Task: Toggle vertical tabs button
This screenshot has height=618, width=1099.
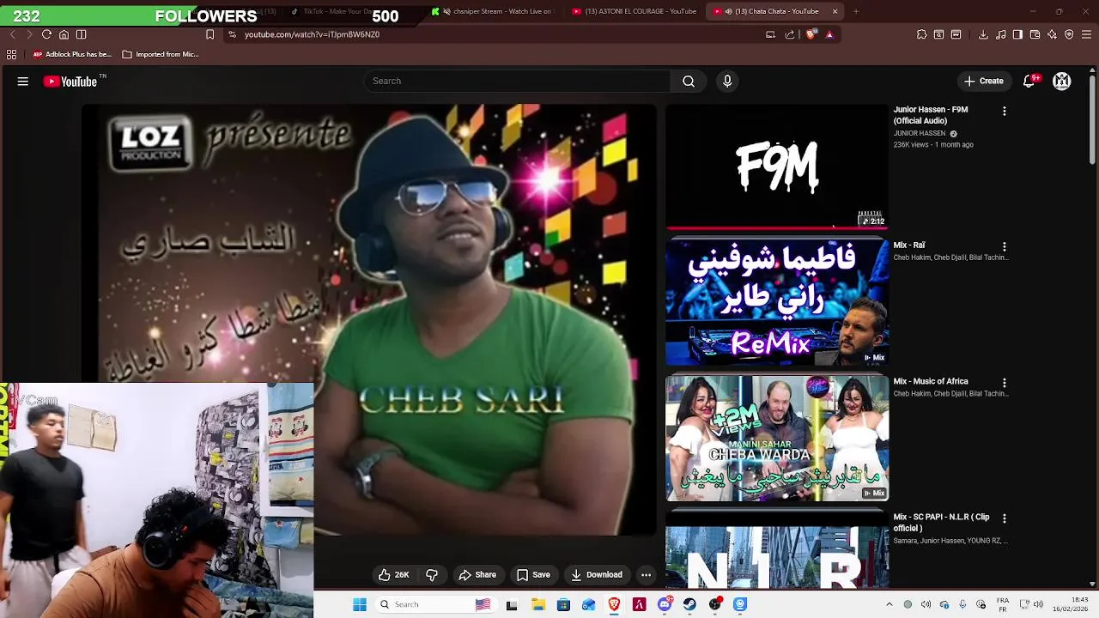Action: click(81, 34)
